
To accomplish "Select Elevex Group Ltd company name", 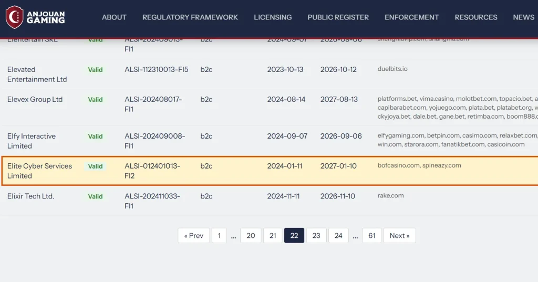I will [x=35, y=99].
